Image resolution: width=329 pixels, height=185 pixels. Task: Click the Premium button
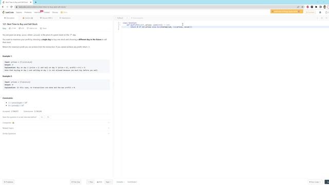coord(310,12)
